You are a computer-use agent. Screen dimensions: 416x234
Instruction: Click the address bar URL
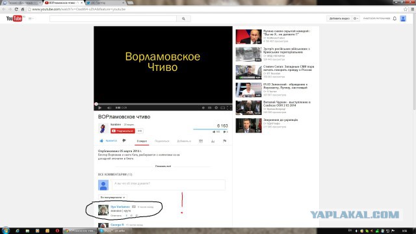79,9
